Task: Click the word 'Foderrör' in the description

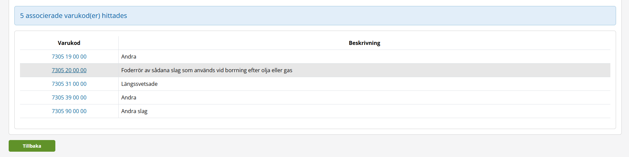Action: (x=132, y=70)
